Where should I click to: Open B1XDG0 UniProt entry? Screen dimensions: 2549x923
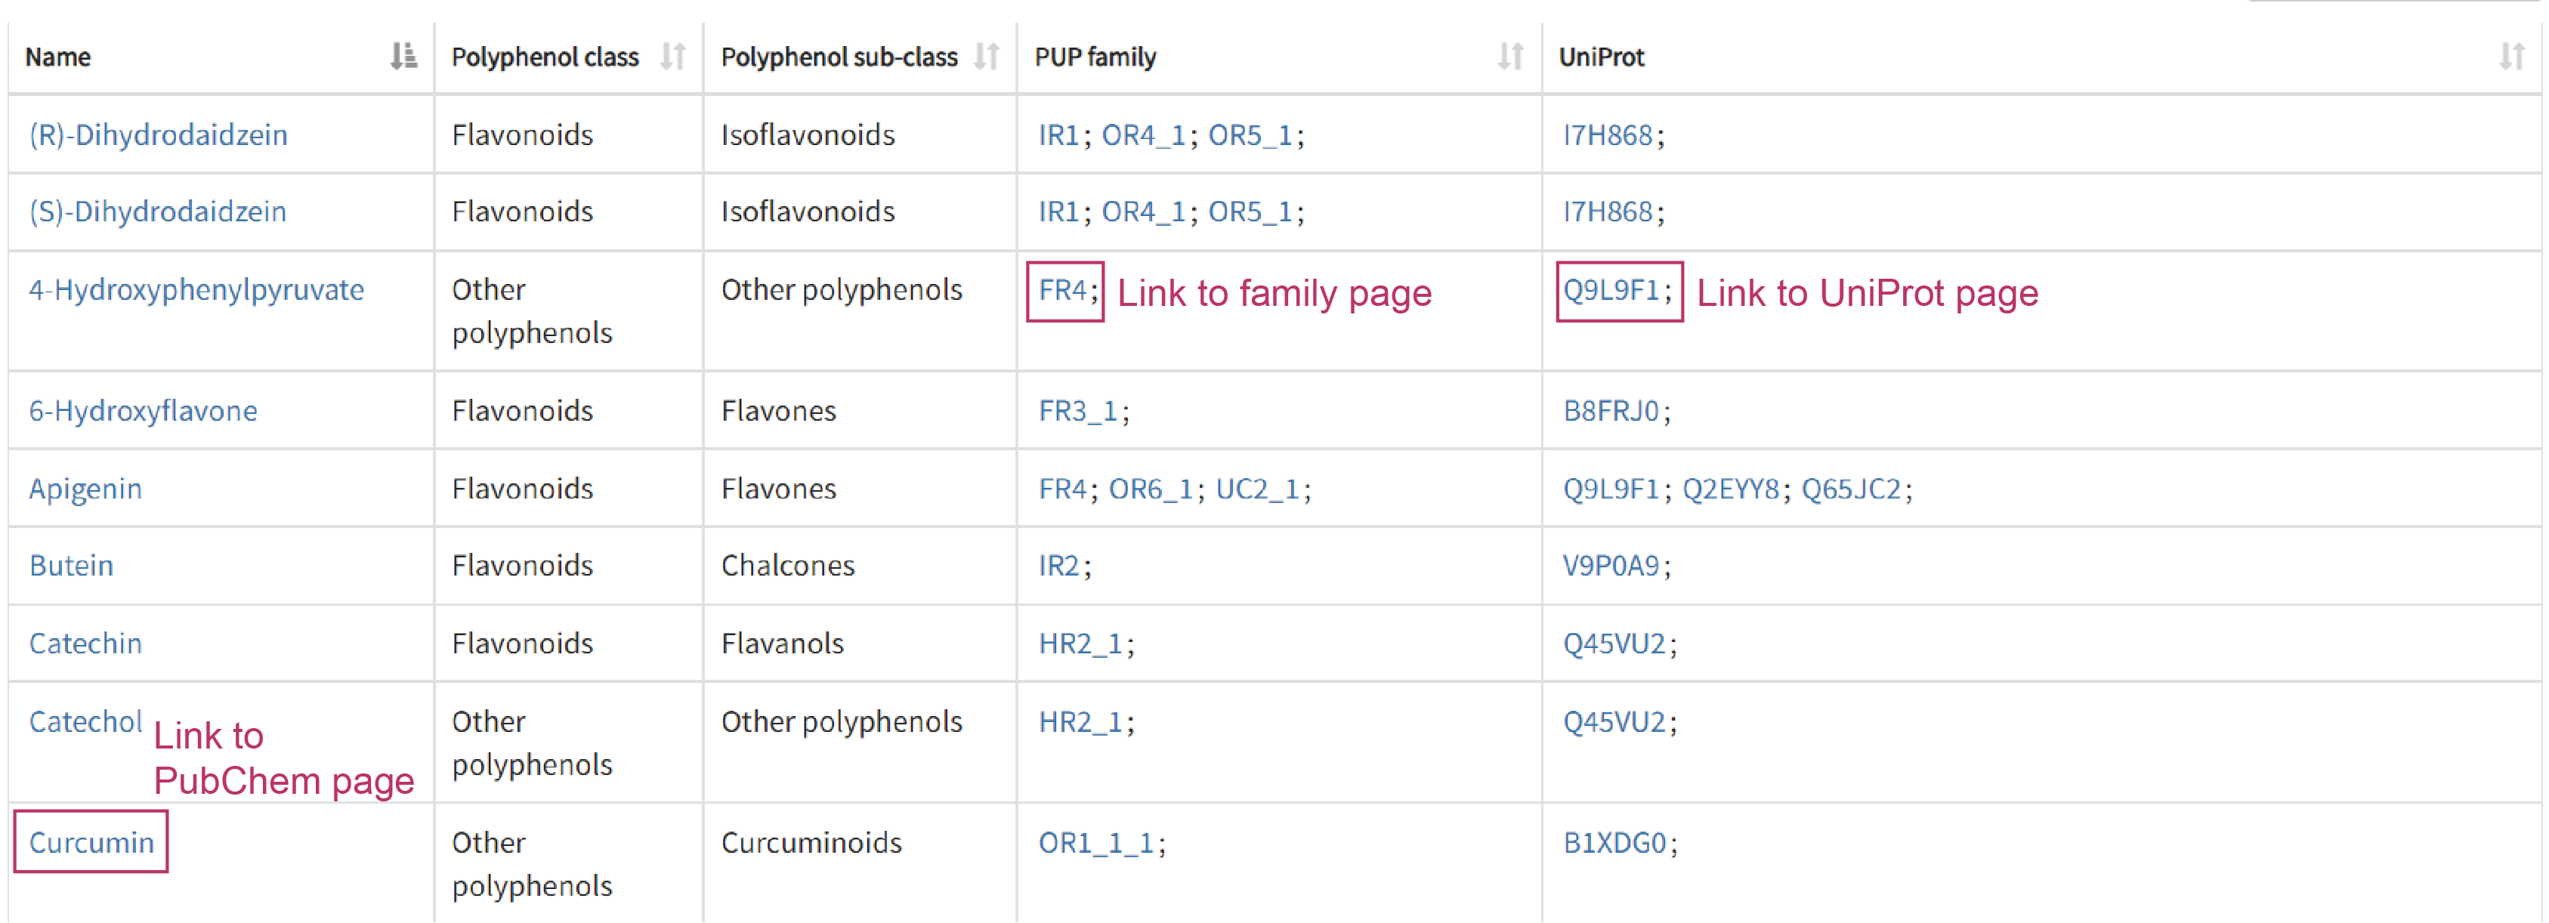pyautogui.click(x=1614, y=843)
